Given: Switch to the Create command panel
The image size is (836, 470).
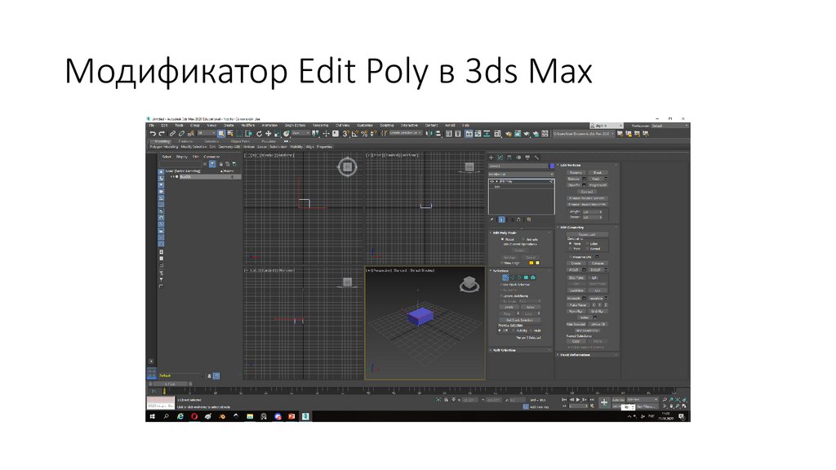Looking at the screenshot, I should pos(491,157).
